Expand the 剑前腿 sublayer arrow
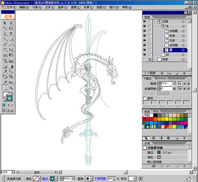198x182 pixels. click(162, 31)
